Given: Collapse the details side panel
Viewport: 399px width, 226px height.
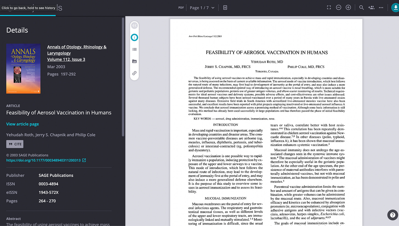Looking at the screenshot, I should 134,26.
